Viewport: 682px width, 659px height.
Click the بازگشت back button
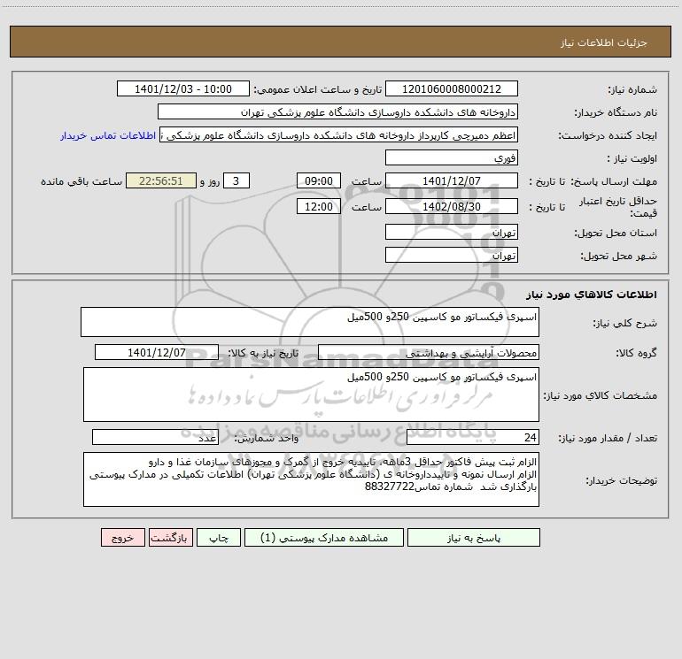click(170, 538)
